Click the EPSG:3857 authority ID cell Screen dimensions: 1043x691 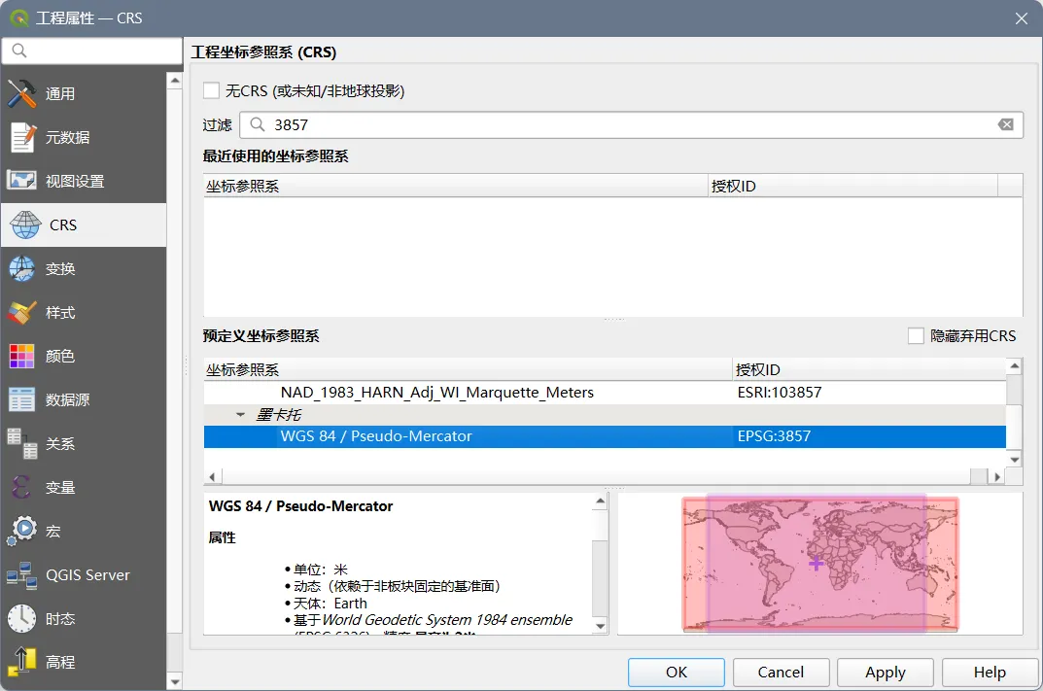(774, 436)
